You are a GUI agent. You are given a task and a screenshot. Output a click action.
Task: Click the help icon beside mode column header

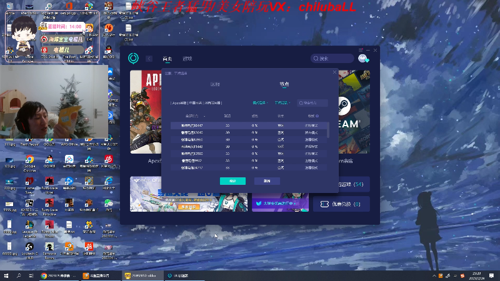tap(317, 116)
